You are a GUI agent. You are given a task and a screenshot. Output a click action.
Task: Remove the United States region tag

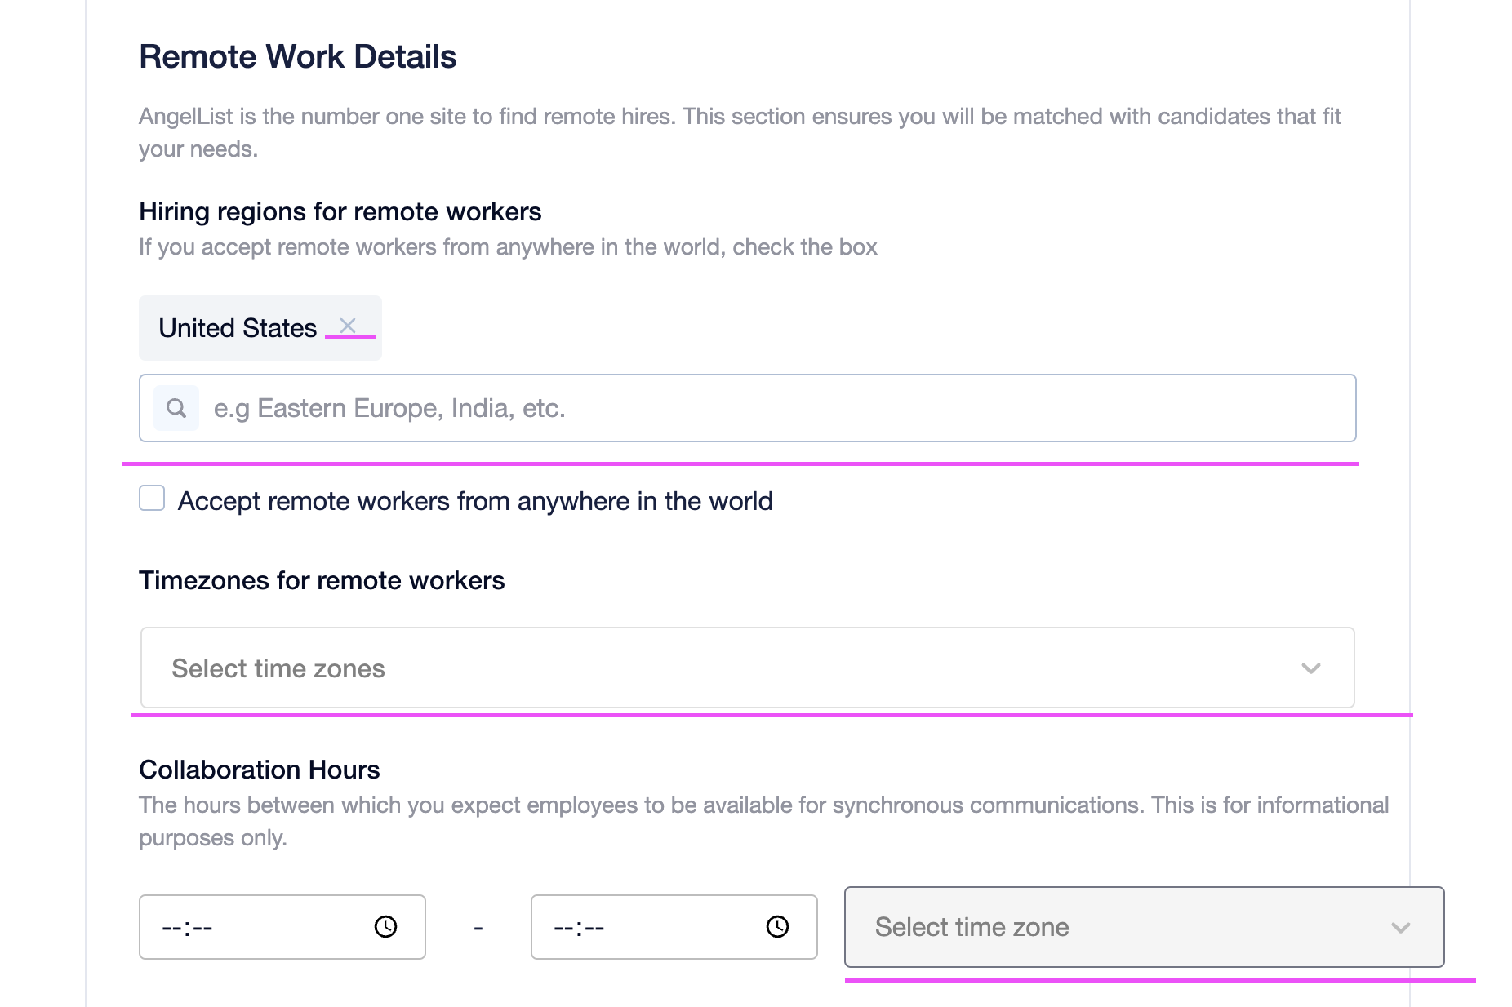tap(348, 326)
